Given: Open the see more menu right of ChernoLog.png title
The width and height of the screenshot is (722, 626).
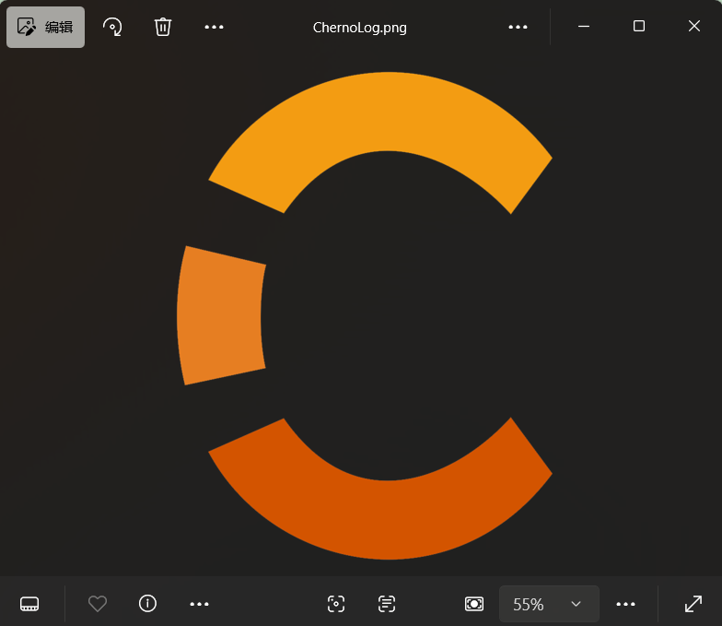Looking at the screenshot, I should pyautogui.click(x=518, y=28).
